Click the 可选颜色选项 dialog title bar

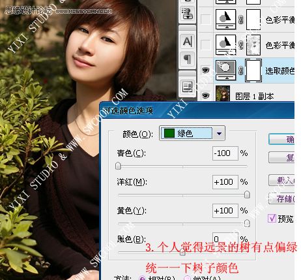click(x=197, y=110)
